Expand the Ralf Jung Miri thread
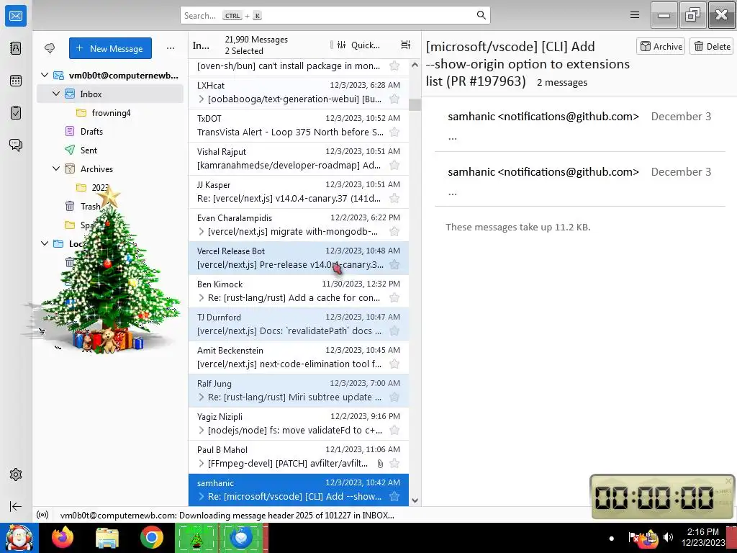 coord(202,397)
